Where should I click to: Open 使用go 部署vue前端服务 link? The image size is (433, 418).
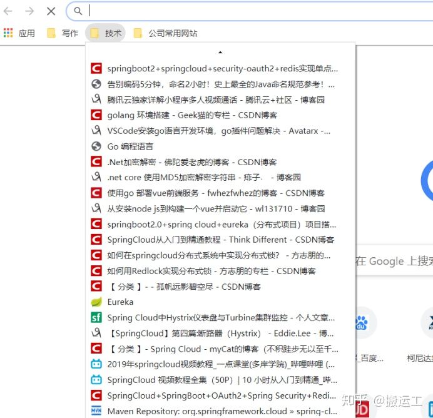pyautogui.click(x=216, y=193)
